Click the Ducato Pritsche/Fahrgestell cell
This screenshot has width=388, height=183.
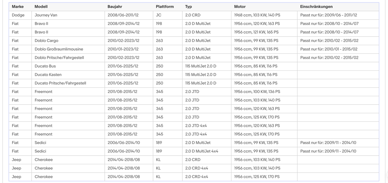click(x=68, y=83)
